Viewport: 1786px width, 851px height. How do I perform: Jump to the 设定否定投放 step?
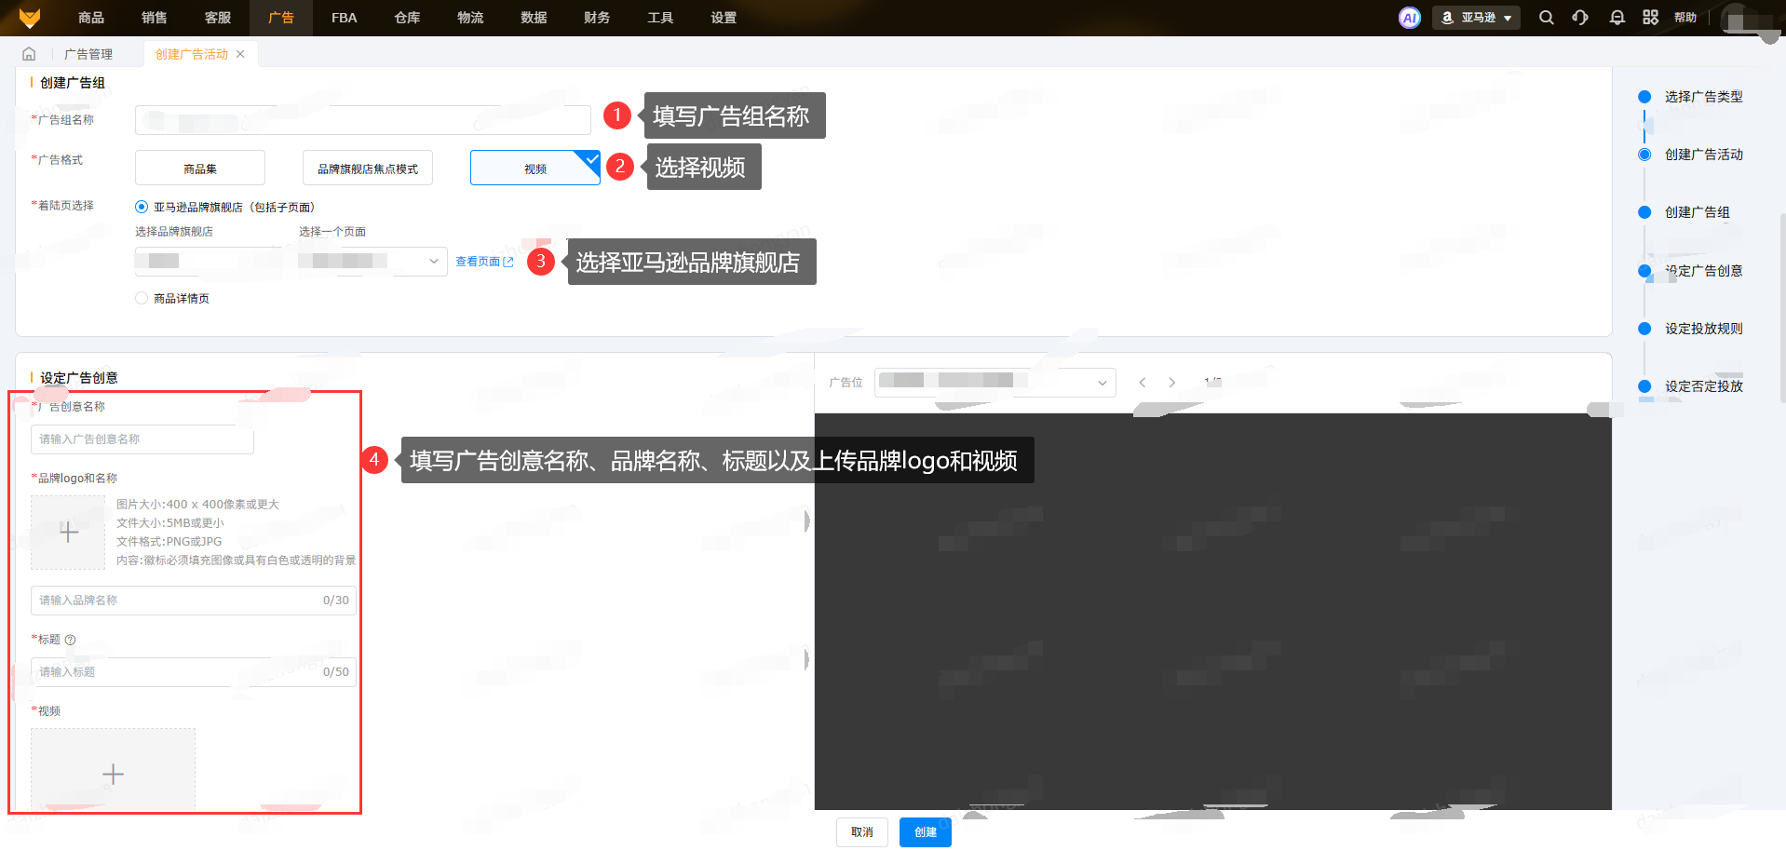(1703, 386)
